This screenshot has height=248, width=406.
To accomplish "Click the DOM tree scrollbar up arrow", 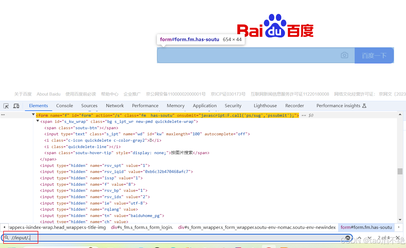I will [x=400, y=115].
